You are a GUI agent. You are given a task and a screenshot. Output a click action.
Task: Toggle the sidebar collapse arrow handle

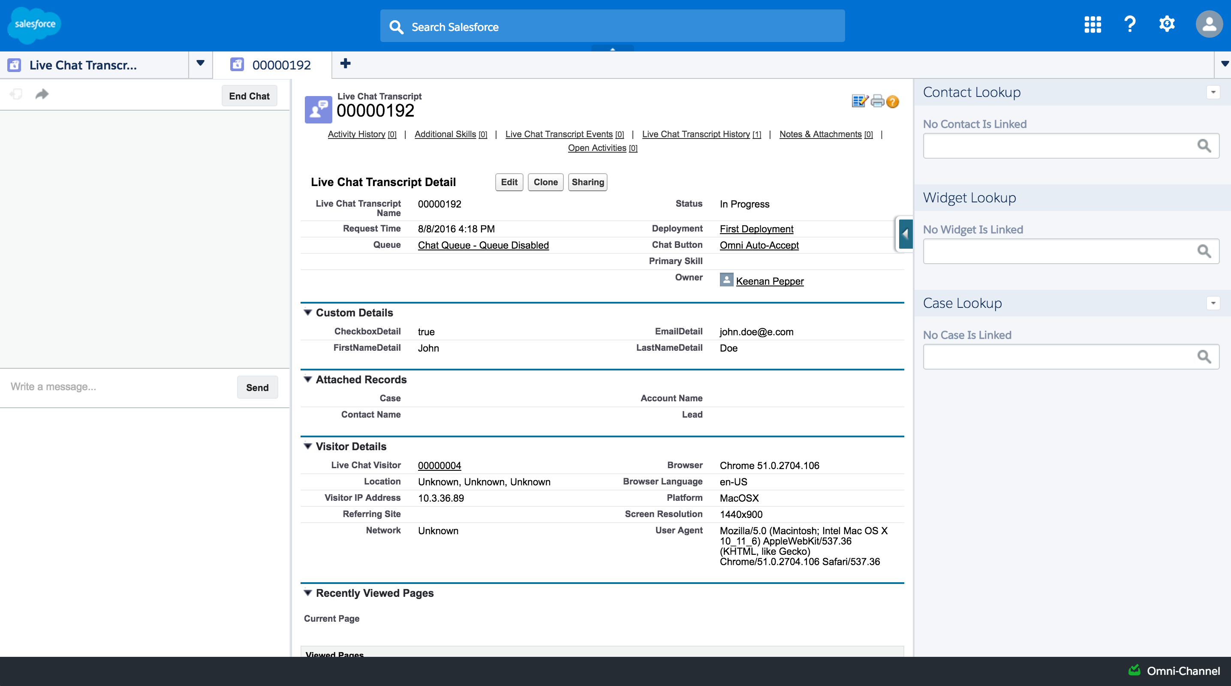(905, 234)
